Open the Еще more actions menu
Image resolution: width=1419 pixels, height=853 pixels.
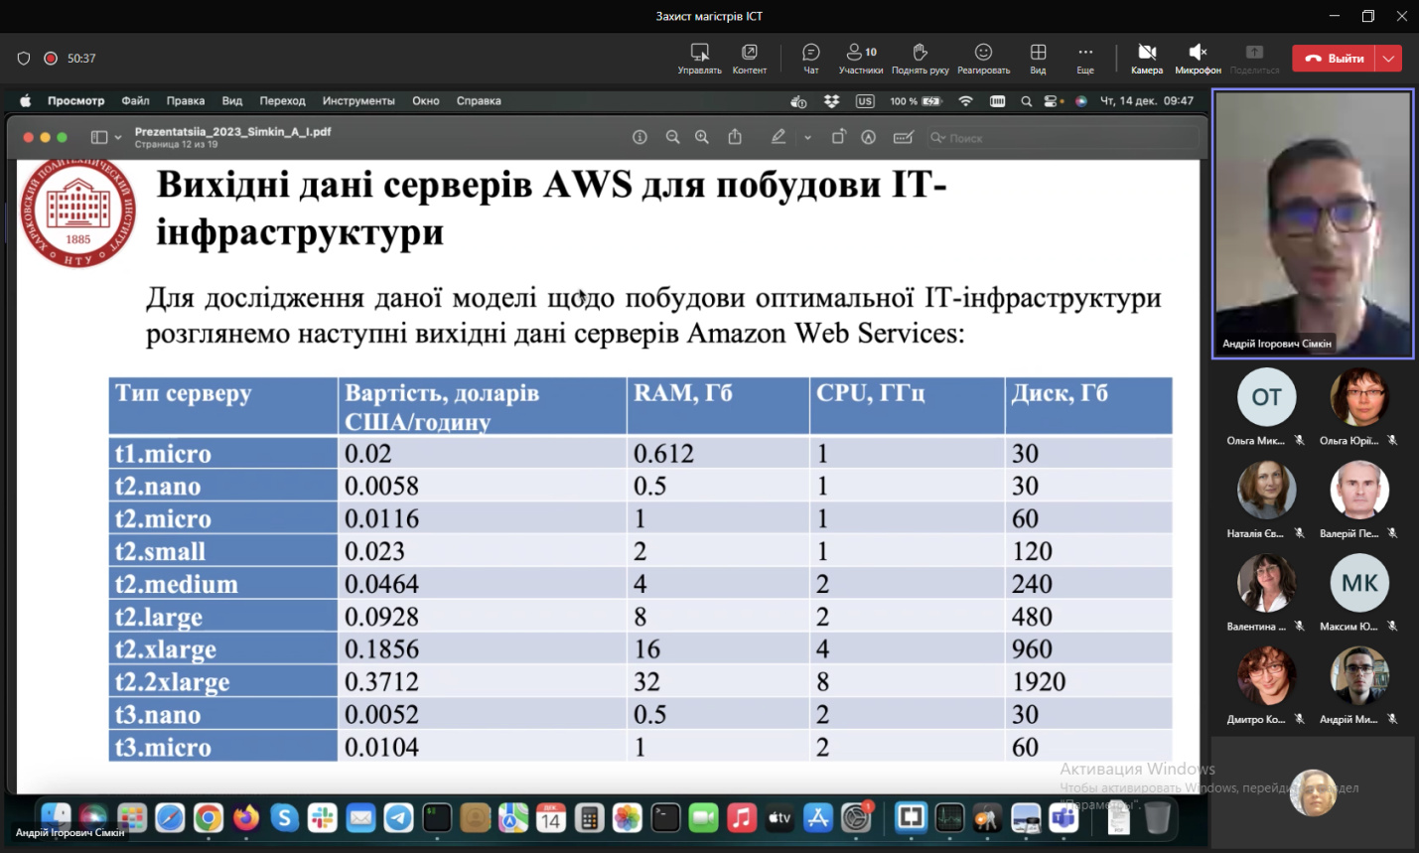click(x=1085, y=58)
